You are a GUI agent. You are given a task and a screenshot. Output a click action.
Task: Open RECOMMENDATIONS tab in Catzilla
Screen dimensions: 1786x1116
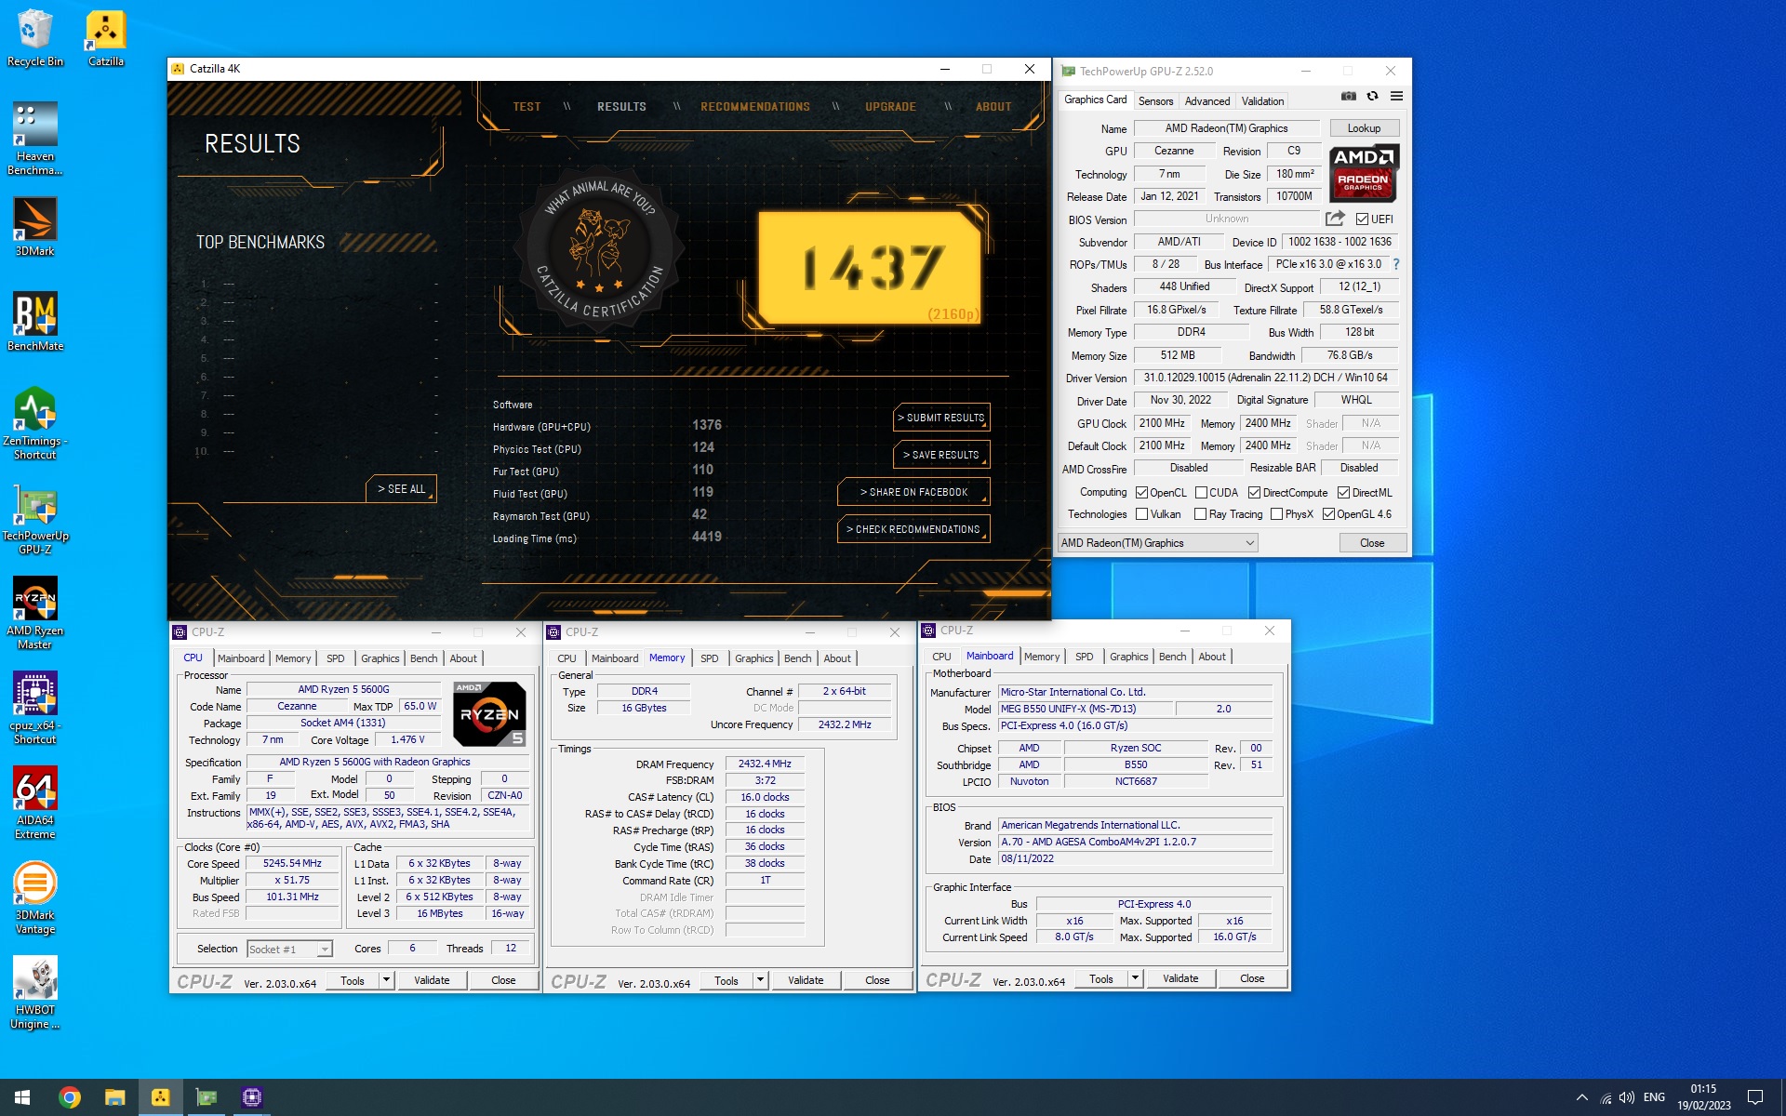tap(755, 107)
